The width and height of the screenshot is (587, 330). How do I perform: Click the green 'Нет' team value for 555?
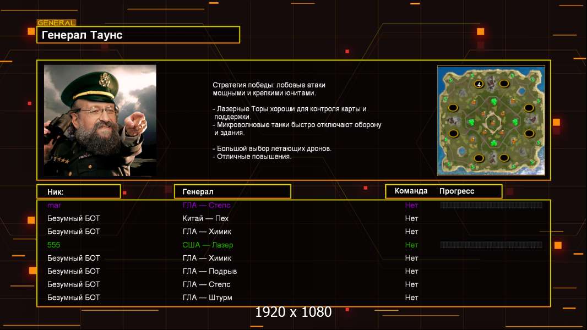[x=411, y=245]
